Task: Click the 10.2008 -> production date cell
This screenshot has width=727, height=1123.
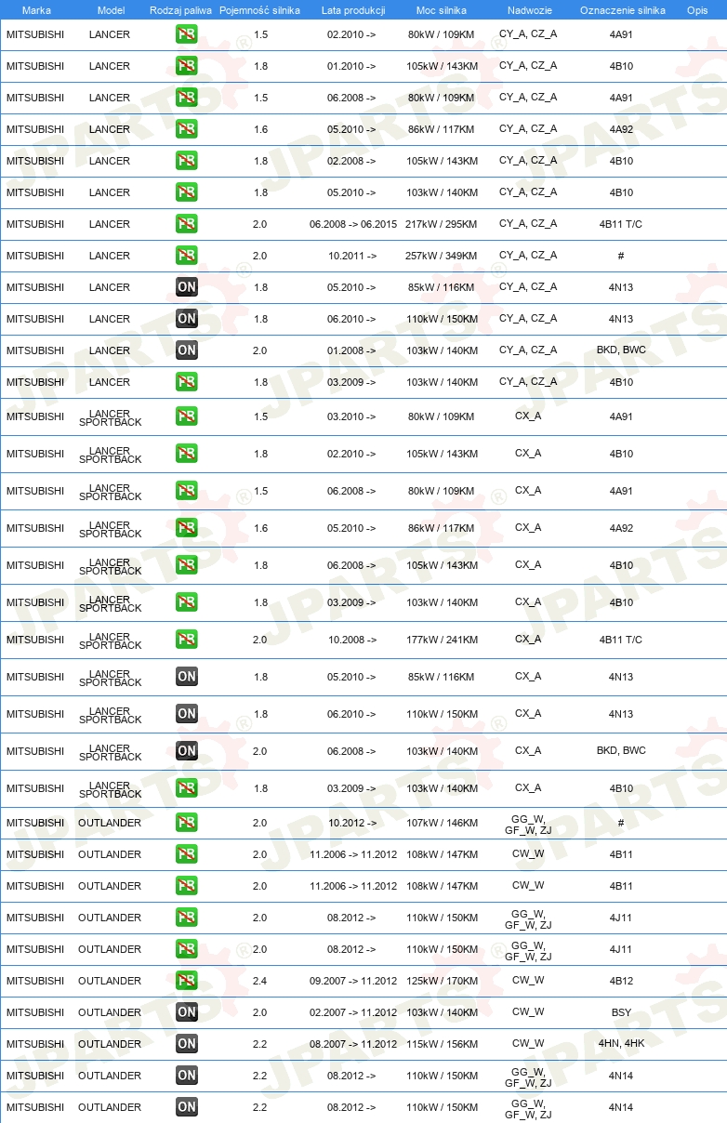Action: click(x=352, y=640)
